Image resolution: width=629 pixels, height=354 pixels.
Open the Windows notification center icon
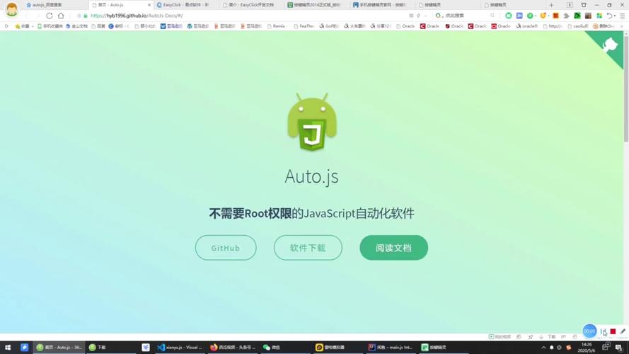618,347
